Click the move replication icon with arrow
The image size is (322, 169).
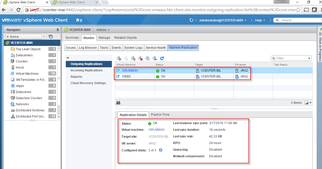pos(155,58)
